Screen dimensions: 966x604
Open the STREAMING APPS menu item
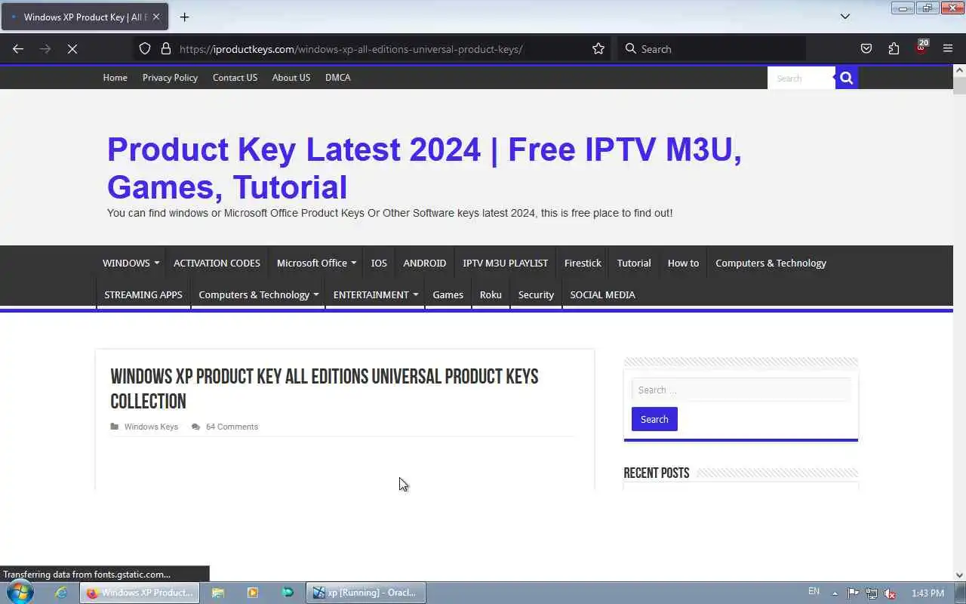pyautogui.click(x=143, y=294)
